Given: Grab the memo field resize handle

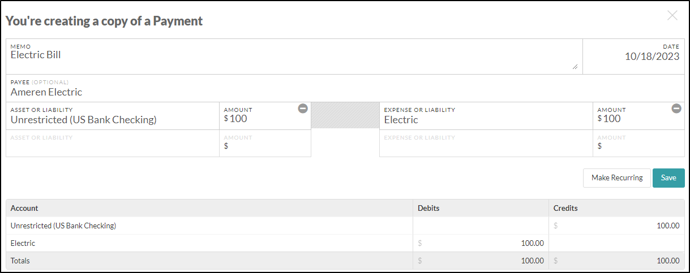Looking at the screenshot, I should tap(575, 67).
